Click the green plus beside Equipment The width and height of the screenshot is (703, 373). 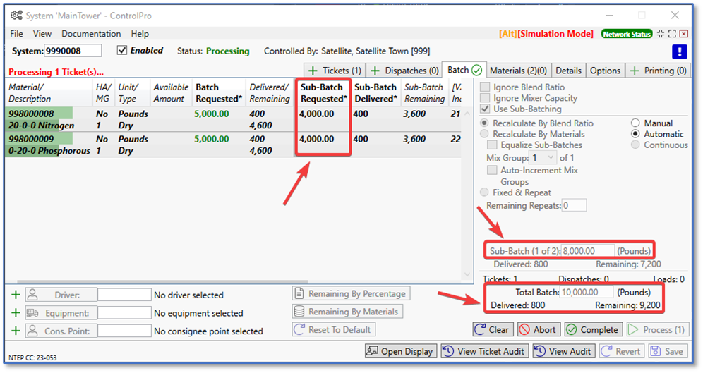coord(16,313)
